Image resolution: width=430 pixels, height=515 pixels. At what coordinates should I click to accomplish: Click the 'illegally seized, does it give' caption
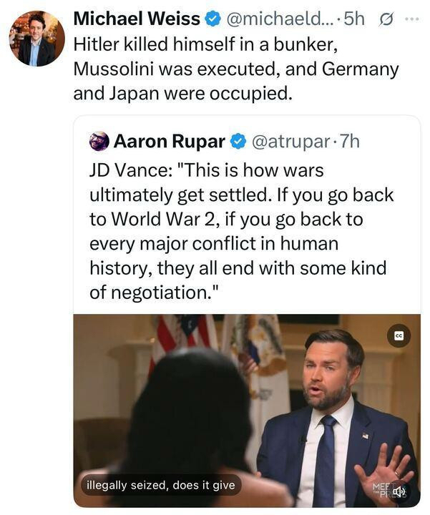pos(160,485)
